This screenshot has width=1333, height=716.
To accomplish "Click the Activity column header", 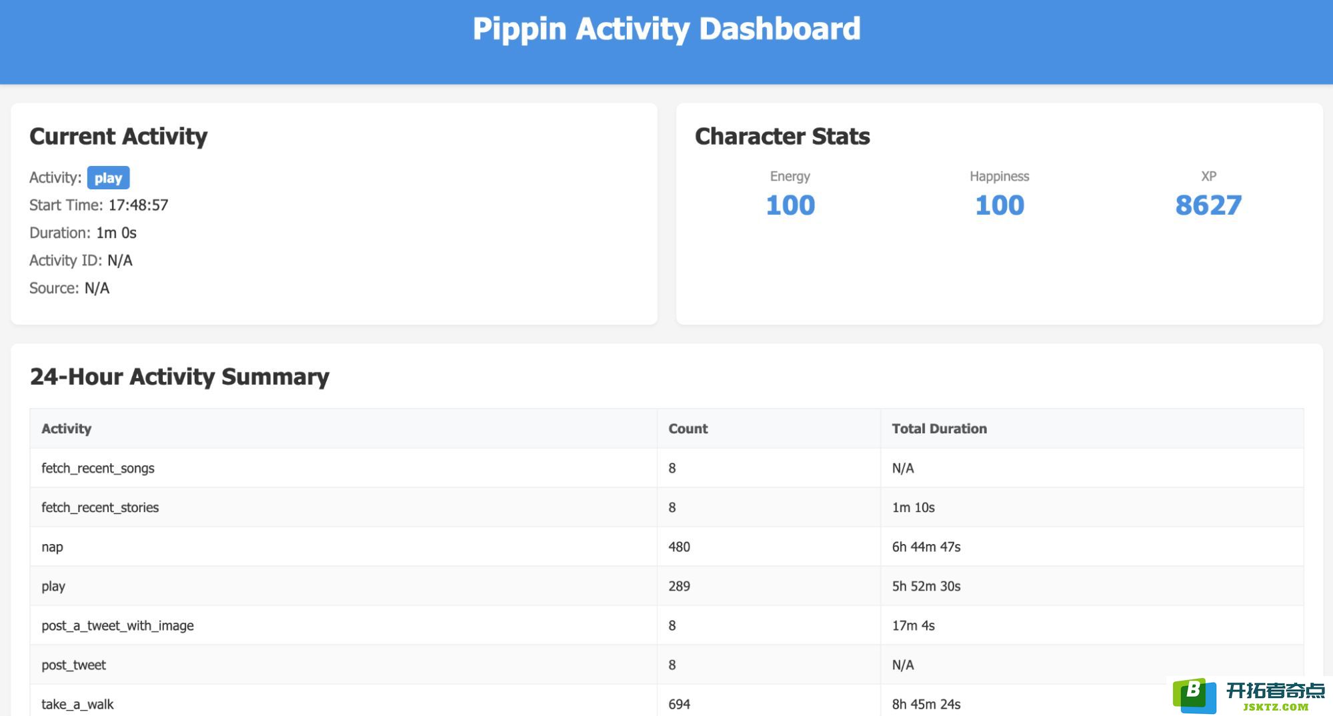I will (x=66, y=429).
